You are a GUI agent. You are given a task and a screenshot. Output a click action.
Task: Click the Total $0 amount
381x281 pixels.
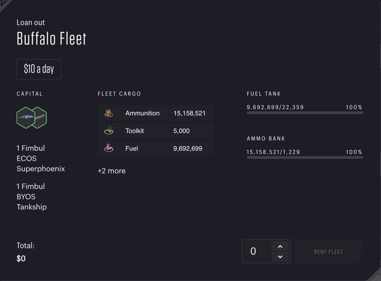(x=21, y=258)
